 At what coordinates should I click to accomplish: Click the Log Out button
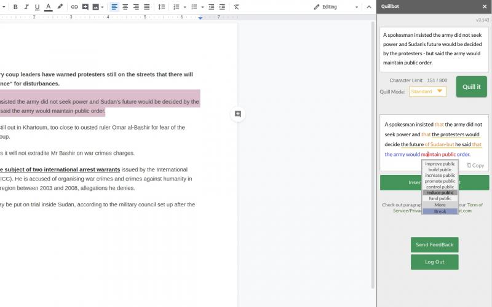click(x=434, y=262)
